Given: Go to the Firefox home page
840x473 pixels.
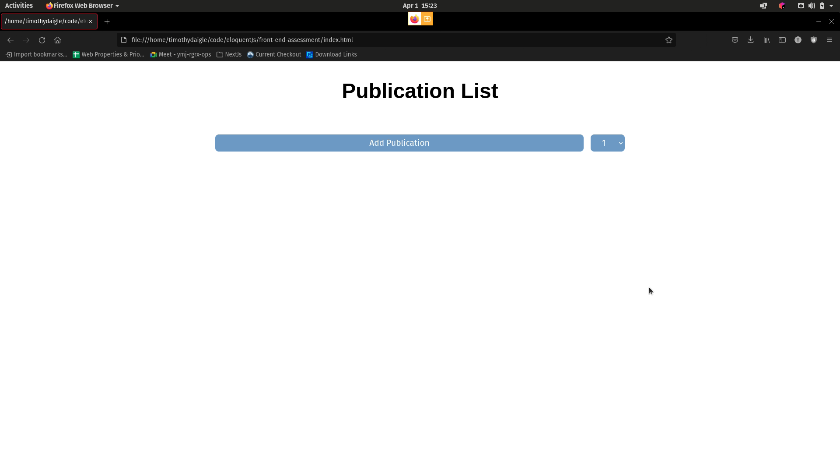Looking at the screenshot, I should tap(57, 40).
